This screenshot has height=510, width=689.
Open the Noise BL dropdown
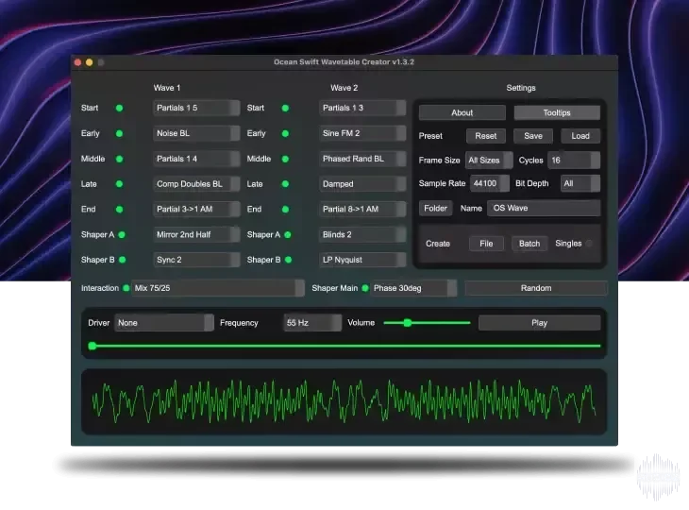[196, 134]
